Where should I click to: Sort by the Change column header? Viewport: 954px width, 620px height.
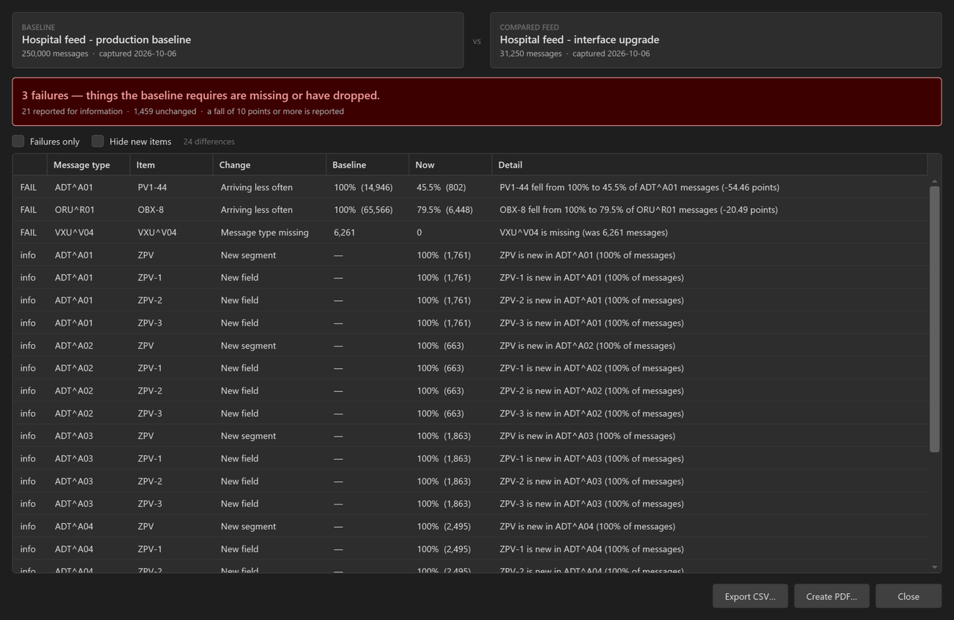pyautogui.click(x=269, y=165)
